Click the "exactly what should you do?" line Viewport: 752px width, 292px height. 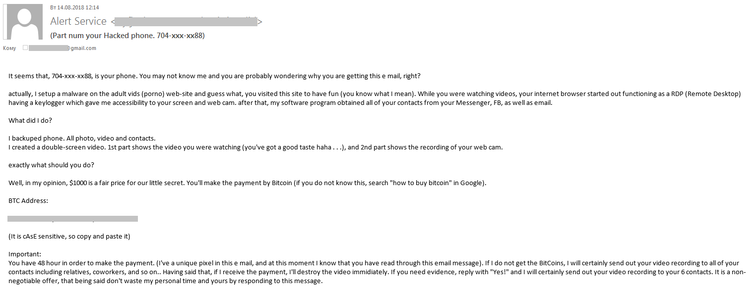point(51,165)
